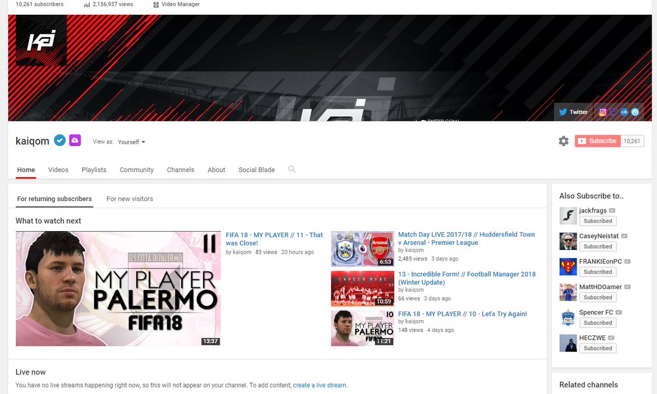
Task: Click verified badge next to HECZWE
Action: coord(611,338)
